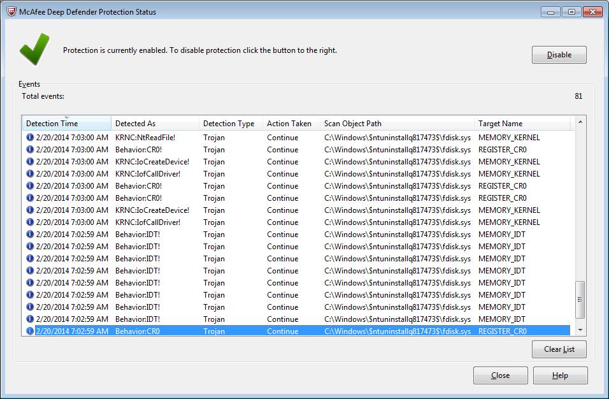609x399 pixels.
Task: Click info icon of the first Behavior:IDT! row
Action: pyautogui.click(x=30, y=235)
